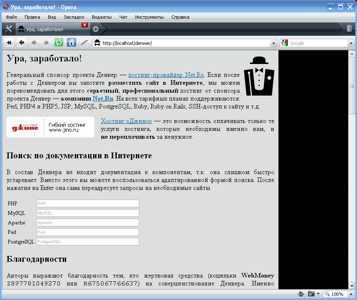Select the 'Ура, заработало!' tab
The width and height of the screenshot is (357, 300).
(x=53, y=30)
